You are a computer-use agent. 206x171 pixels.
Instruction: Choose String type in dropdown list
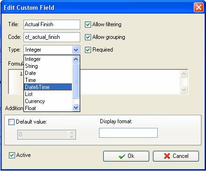coord(48,66)
